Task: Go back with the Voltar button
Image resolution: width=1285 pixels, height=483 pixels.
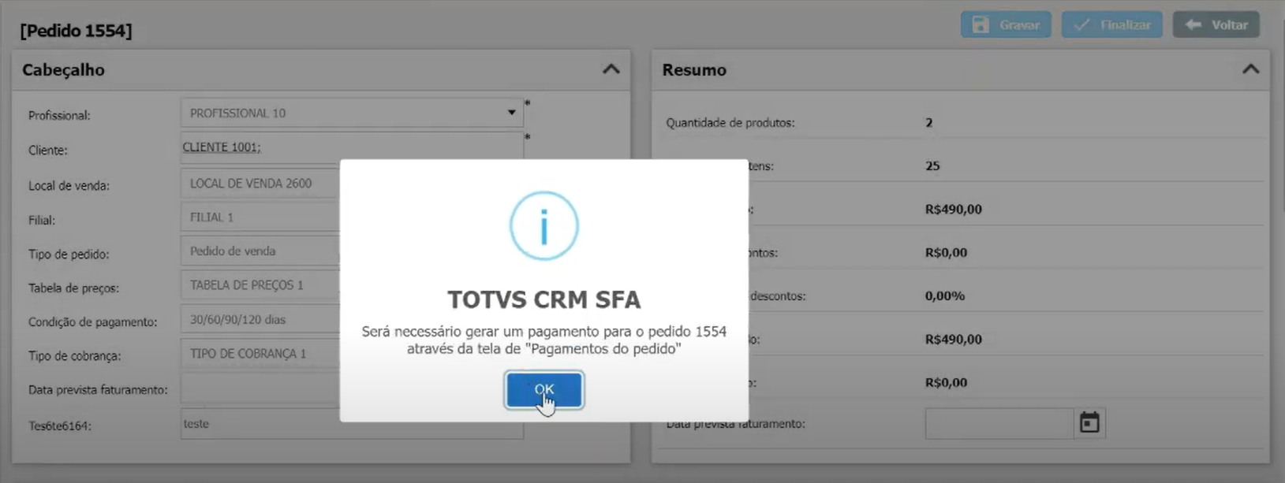Action: [1216, 24]
